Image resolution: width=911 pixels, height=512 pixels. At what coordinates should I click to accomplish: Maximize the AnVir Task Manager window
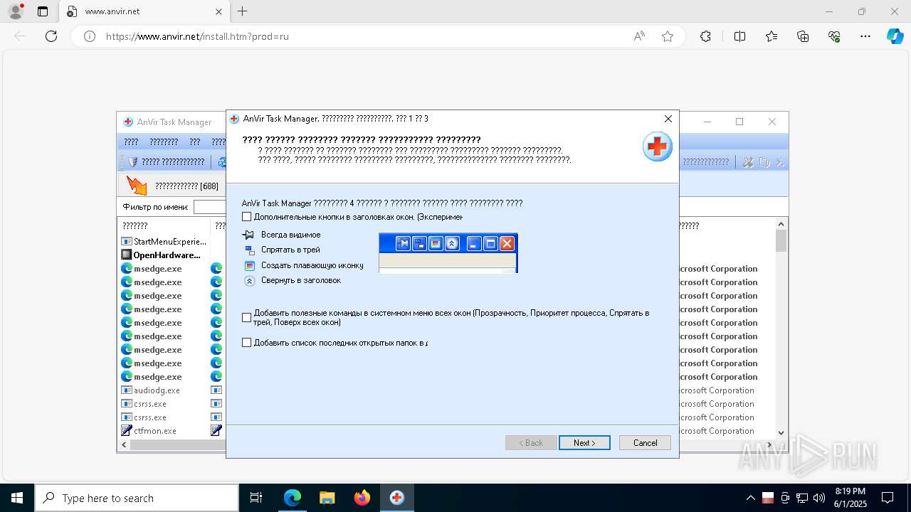pos(739,122)
